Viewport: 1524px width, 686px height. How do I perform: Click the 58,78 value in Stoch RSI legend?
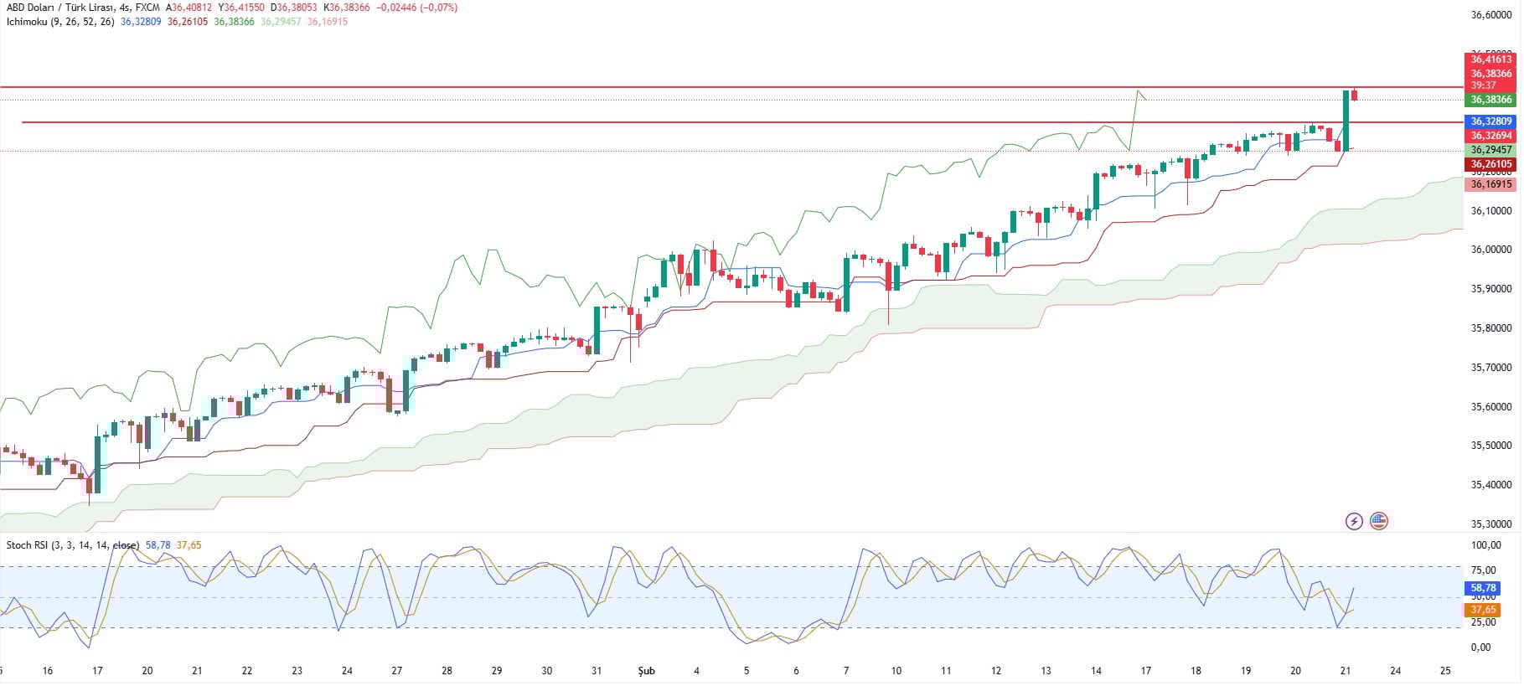158,545
